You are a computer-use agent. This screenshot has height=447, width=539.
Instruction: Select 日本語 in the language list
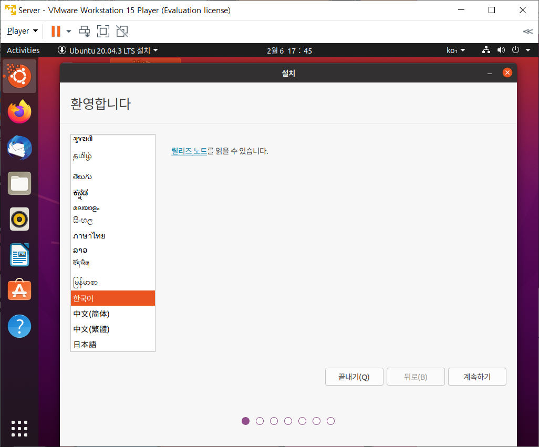(x=113, y=344)
